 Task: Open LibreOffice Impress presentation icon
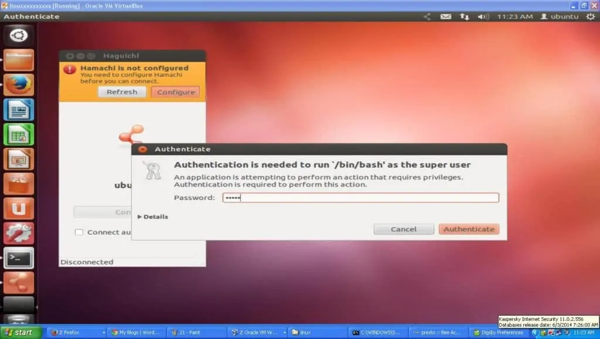click(x=19, y=160)
